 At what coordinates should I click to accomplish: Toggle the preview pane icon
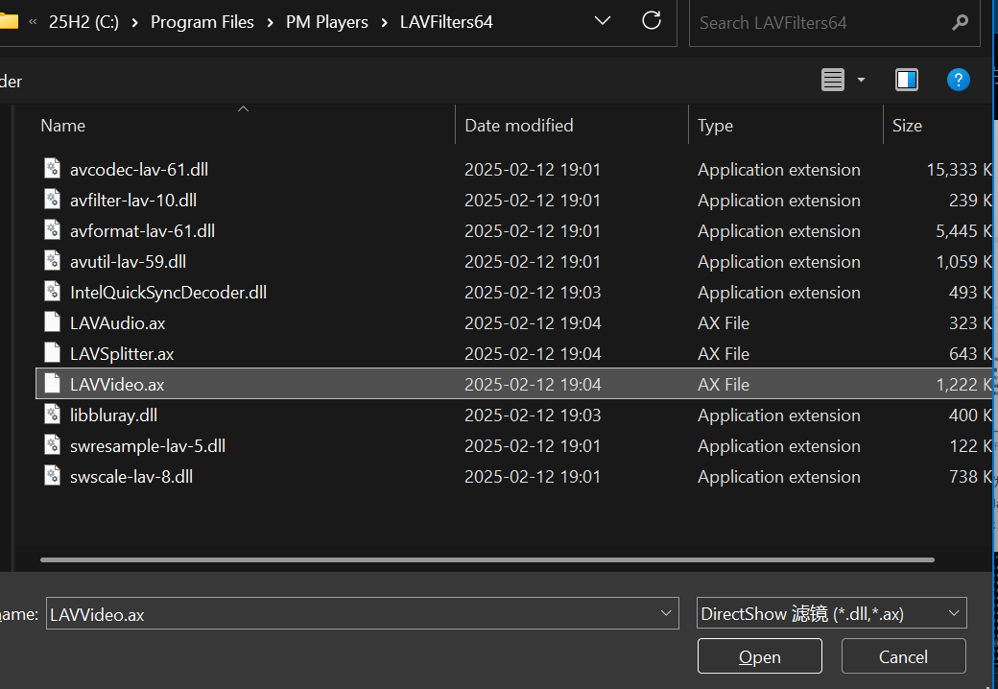tap(906, 81)
